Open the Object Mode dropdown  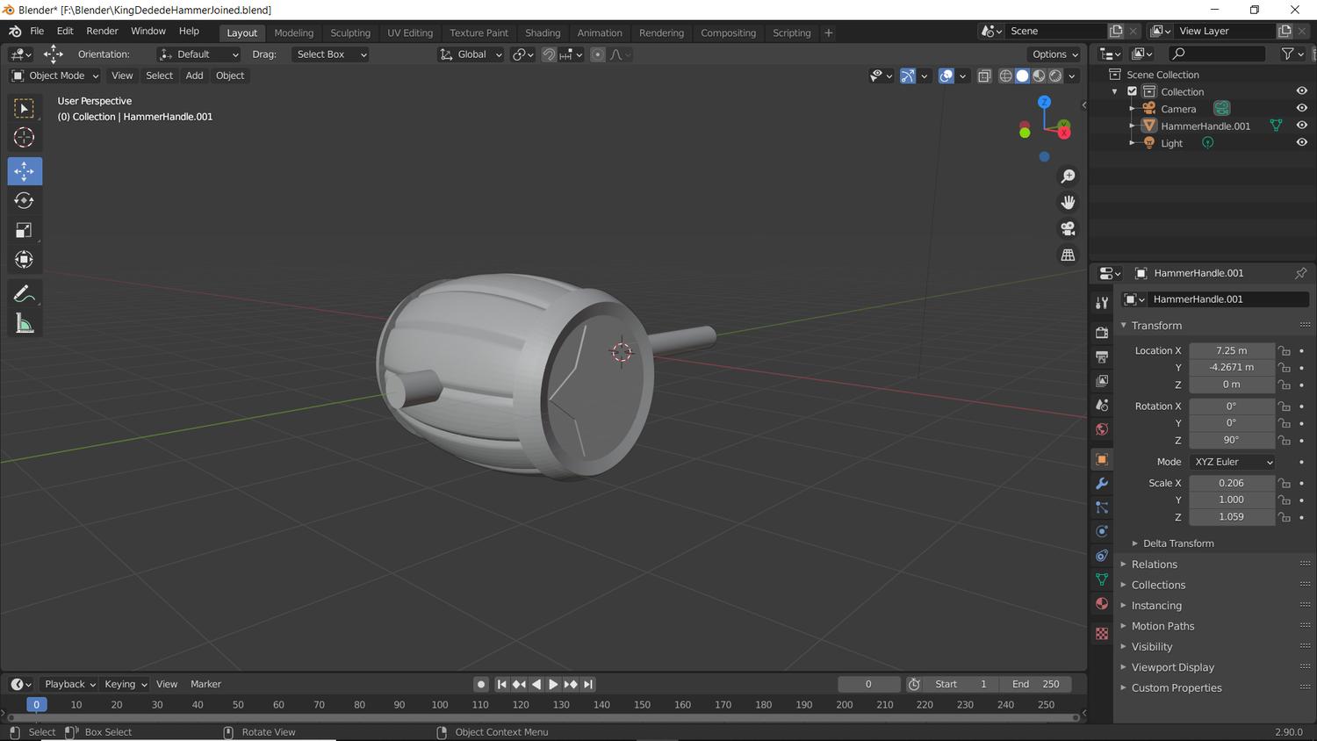click(55, 76)
